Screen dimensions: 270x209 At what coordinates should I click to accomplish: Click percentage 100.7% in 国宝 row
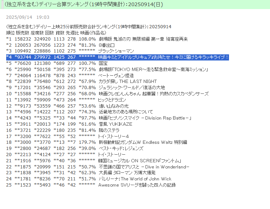tap(87, 63)
